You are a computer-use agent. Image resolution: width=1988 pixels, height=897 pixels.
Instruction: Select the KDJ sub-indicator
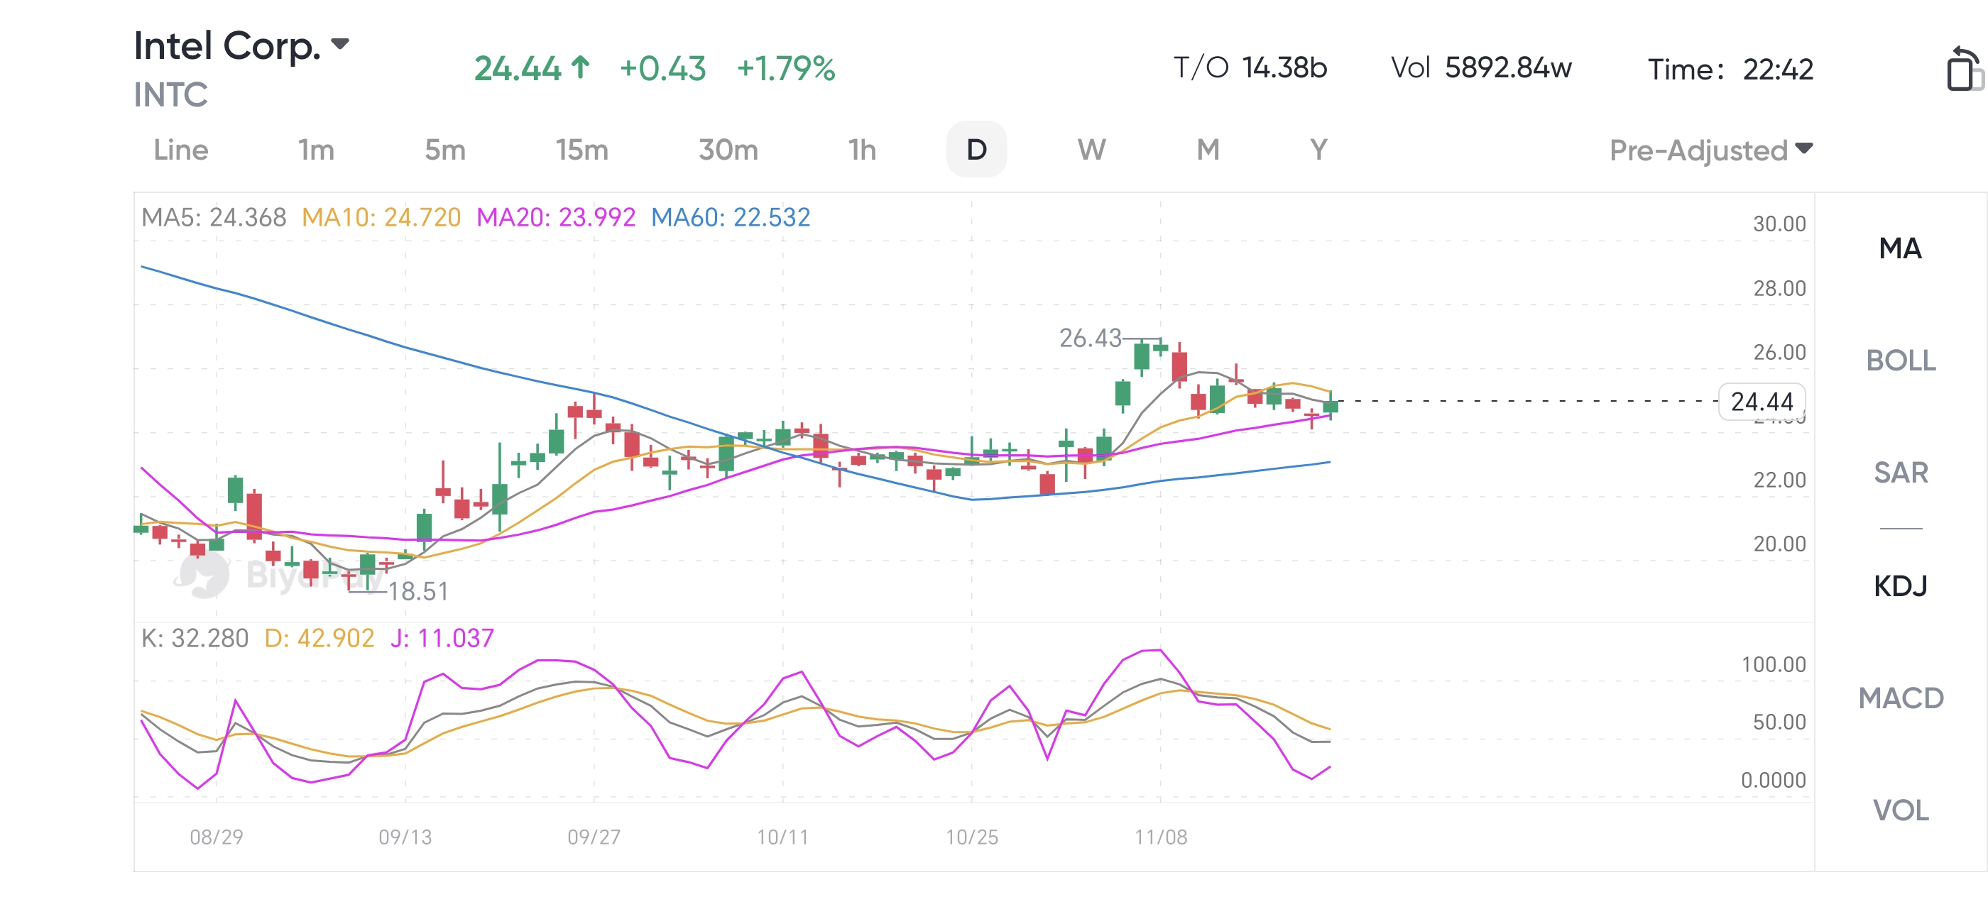(x=1900, y=586)
